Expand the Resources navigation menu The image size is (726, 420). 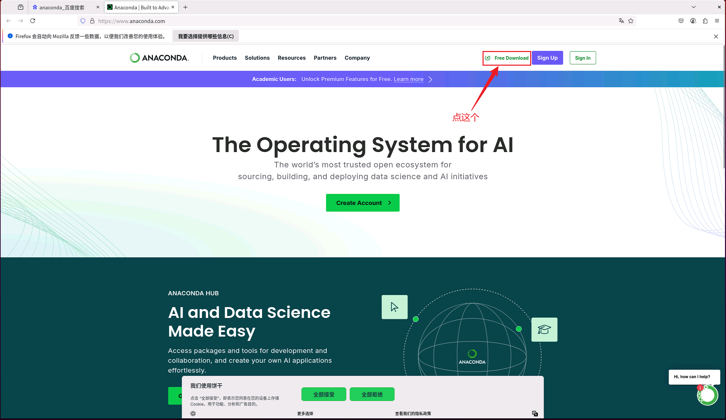(x=291, y=58)
